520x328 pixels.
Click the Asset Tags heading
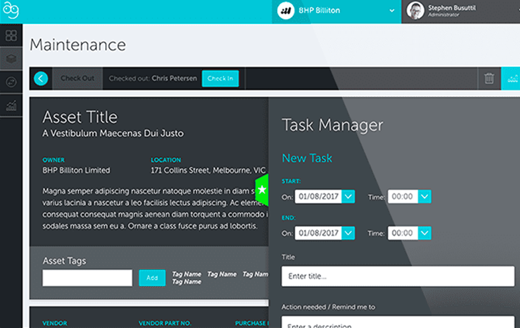64,261
